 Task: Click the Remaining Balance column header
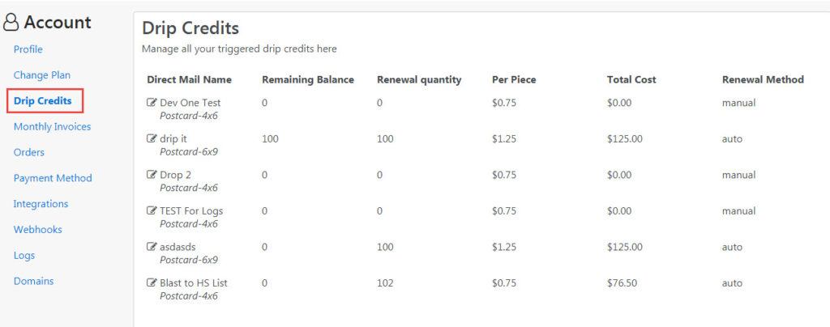[308, 80]
